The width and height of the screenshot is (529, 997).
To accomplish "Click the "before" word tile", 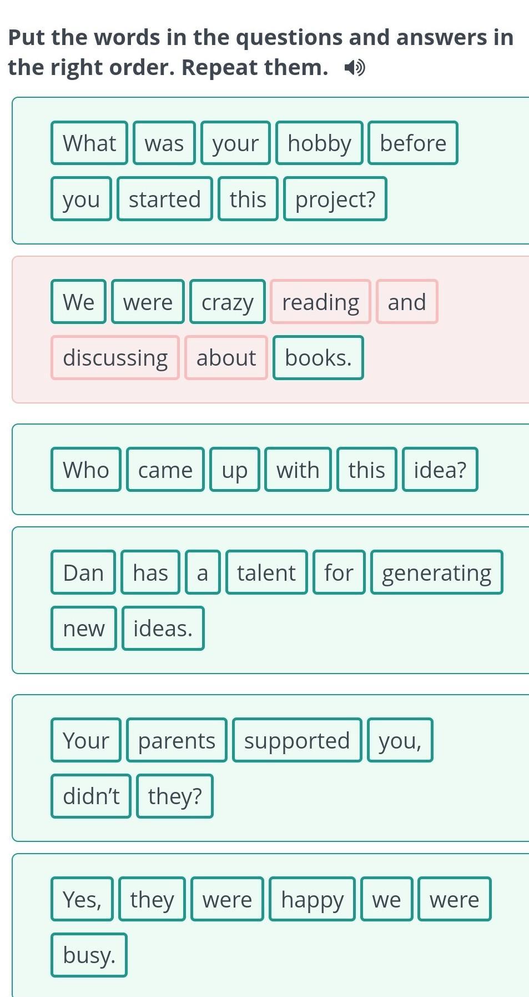I will point(412,143).
